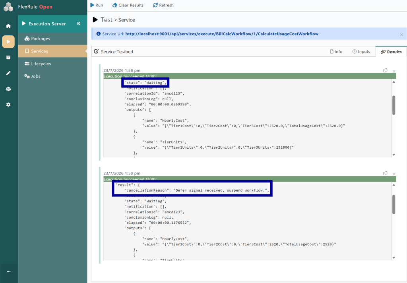This screenshot has height=283, width=407.
Task: Open Jobs in the sidebar
Action: click(x=52, y=76)
